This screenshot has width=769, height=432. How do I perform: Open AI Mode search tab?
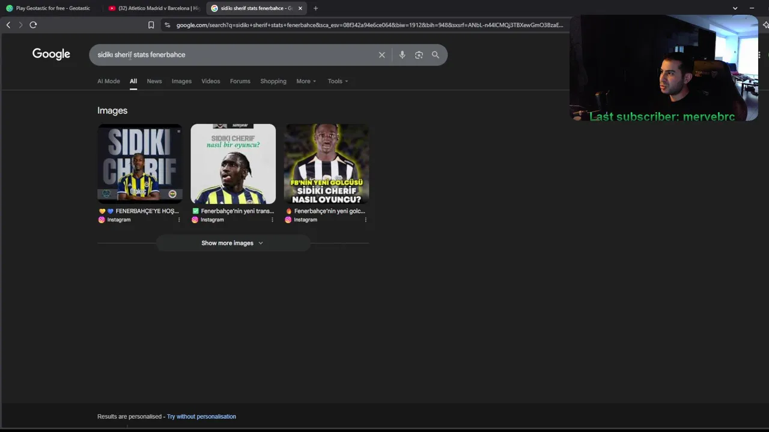coord(109,81)
